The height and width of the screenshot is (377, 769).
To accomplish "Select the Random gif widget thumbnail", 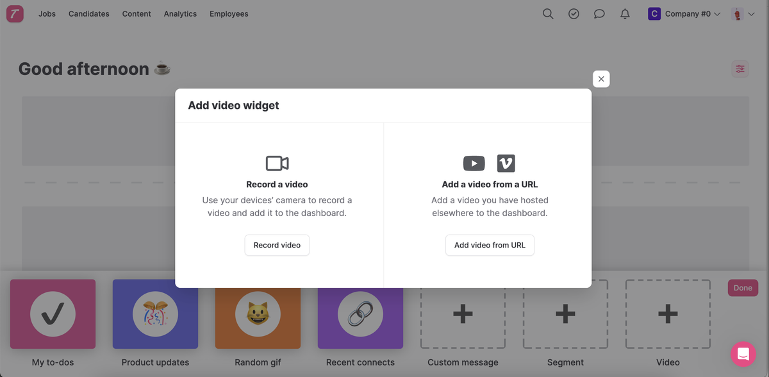I will click(258, 314).
